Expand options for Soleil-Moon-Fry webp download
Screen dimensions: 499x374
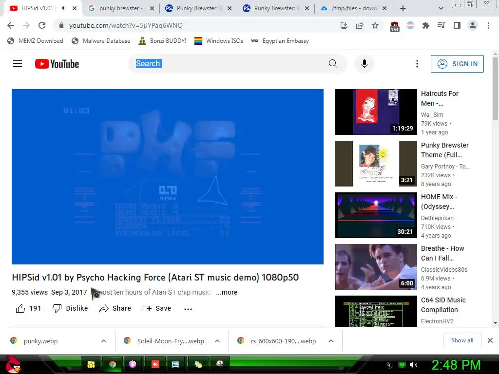(x=217, y=341)
